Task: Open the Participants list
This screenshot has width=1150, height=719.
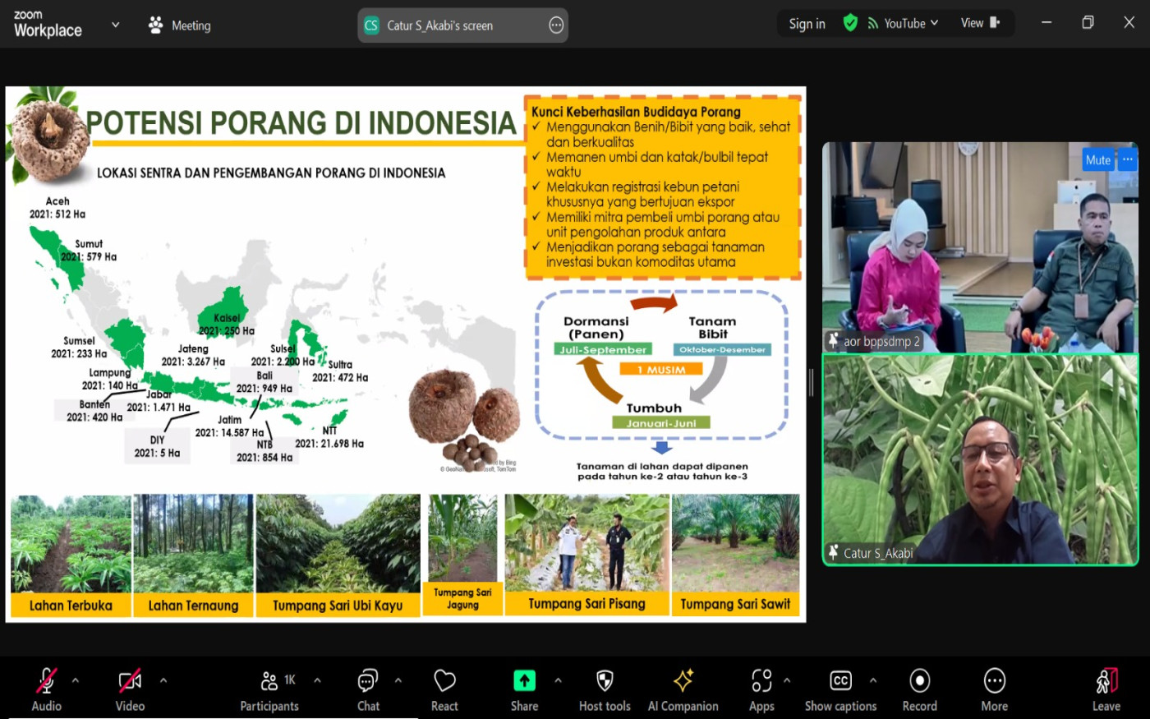Action: pos(269,689)
